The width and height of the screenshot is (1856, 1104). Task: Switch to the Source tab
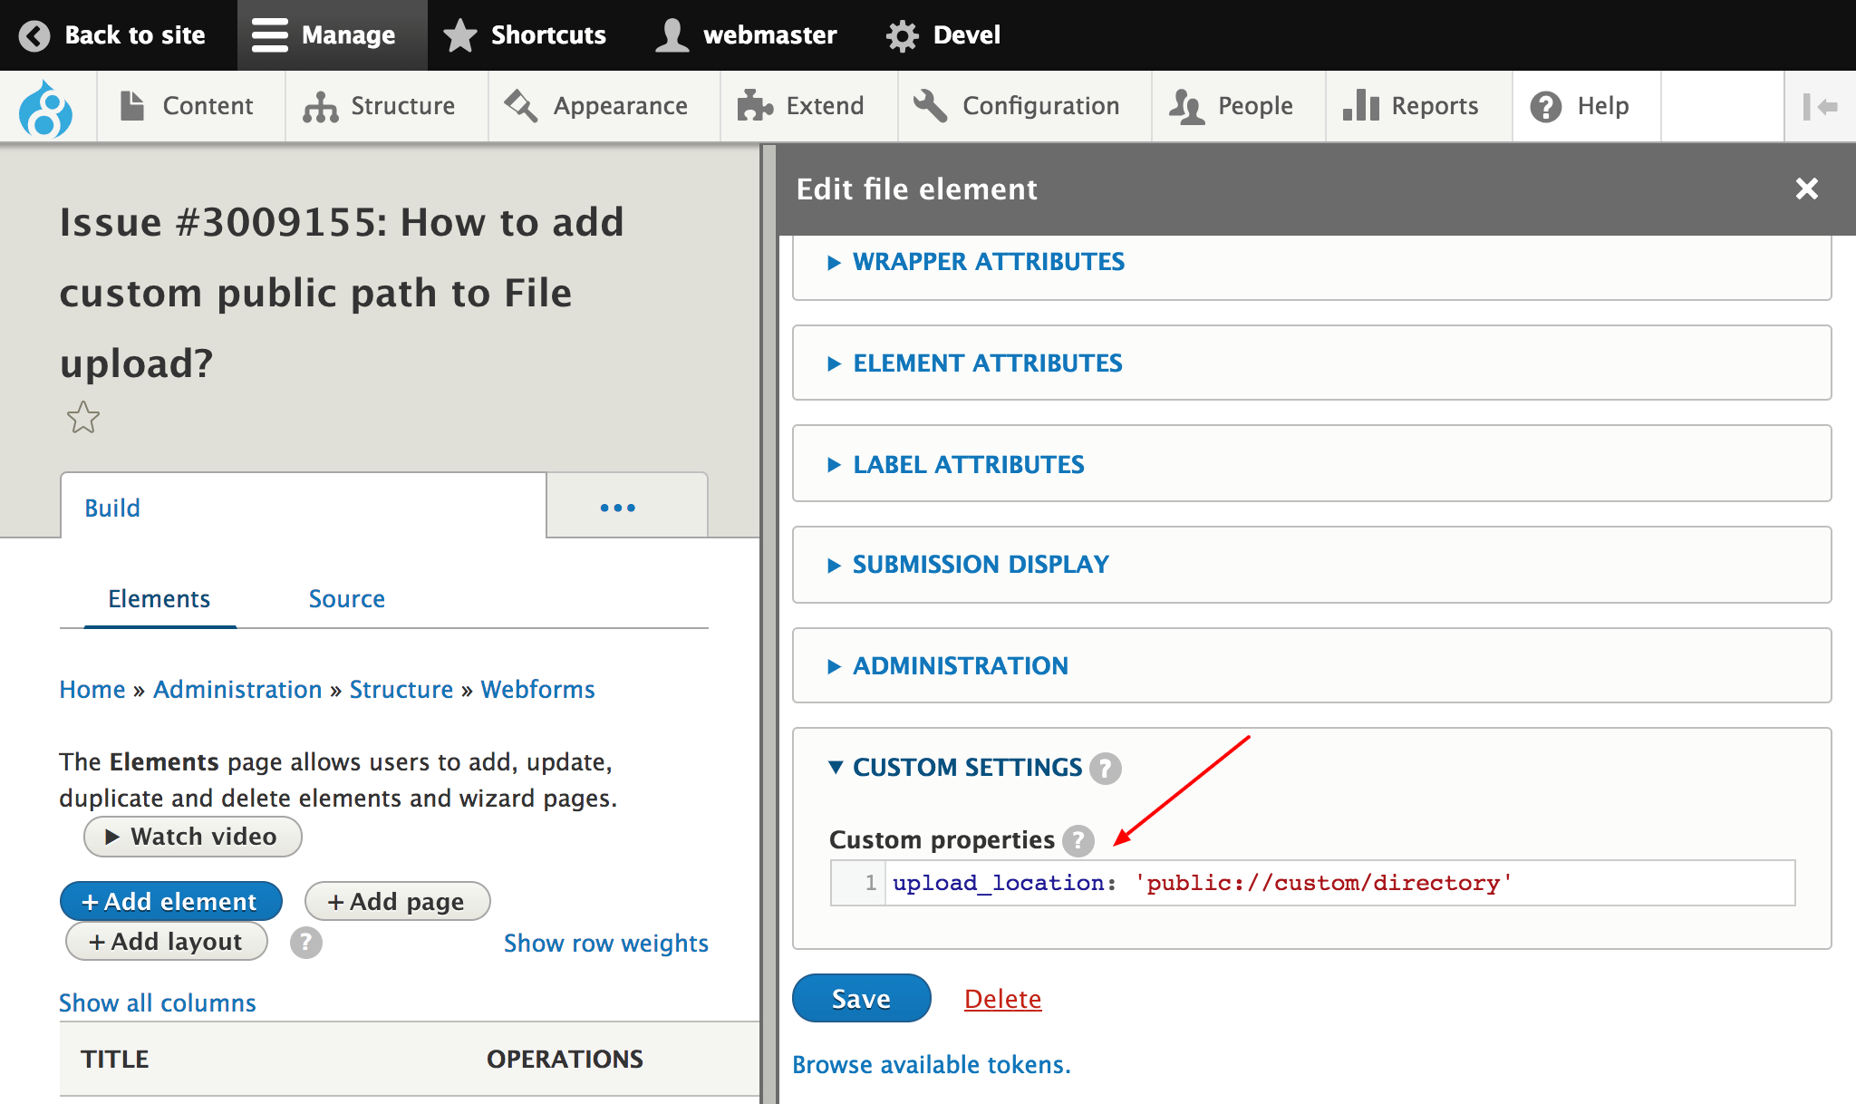[346, 598]
